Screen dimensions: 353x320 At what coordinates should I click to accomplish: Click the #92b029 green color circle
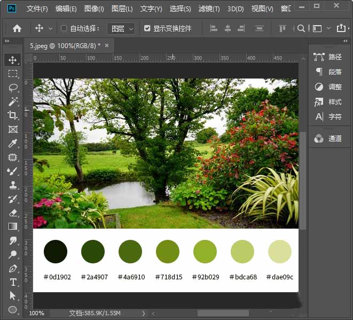pyautogui.click(x=205, y=251)
